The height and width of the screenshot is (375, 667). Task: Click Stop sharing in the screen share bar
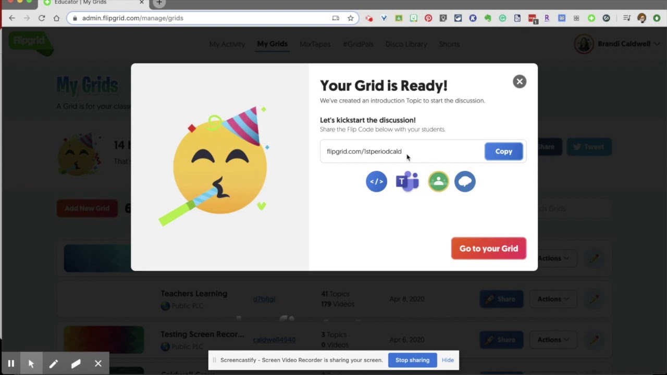point(412,360)
